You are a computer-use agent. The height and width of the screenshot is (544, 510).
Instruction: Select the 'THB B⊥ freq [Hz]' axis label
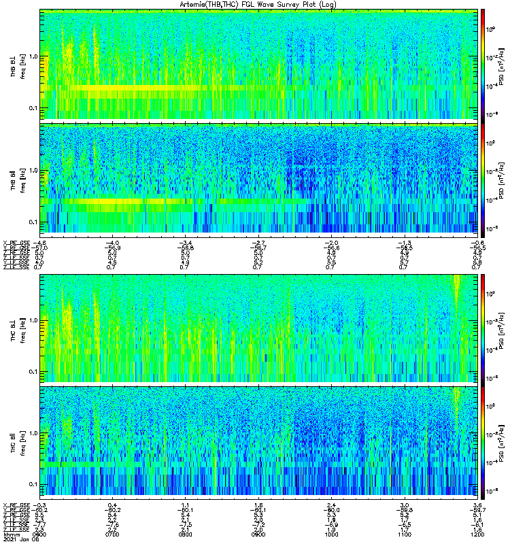(18, 66)
